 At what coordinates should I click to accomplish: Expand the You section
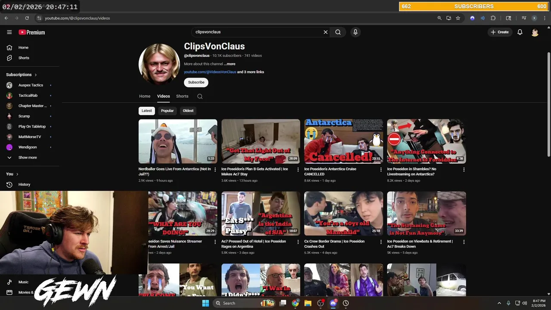tap(12, 174)
